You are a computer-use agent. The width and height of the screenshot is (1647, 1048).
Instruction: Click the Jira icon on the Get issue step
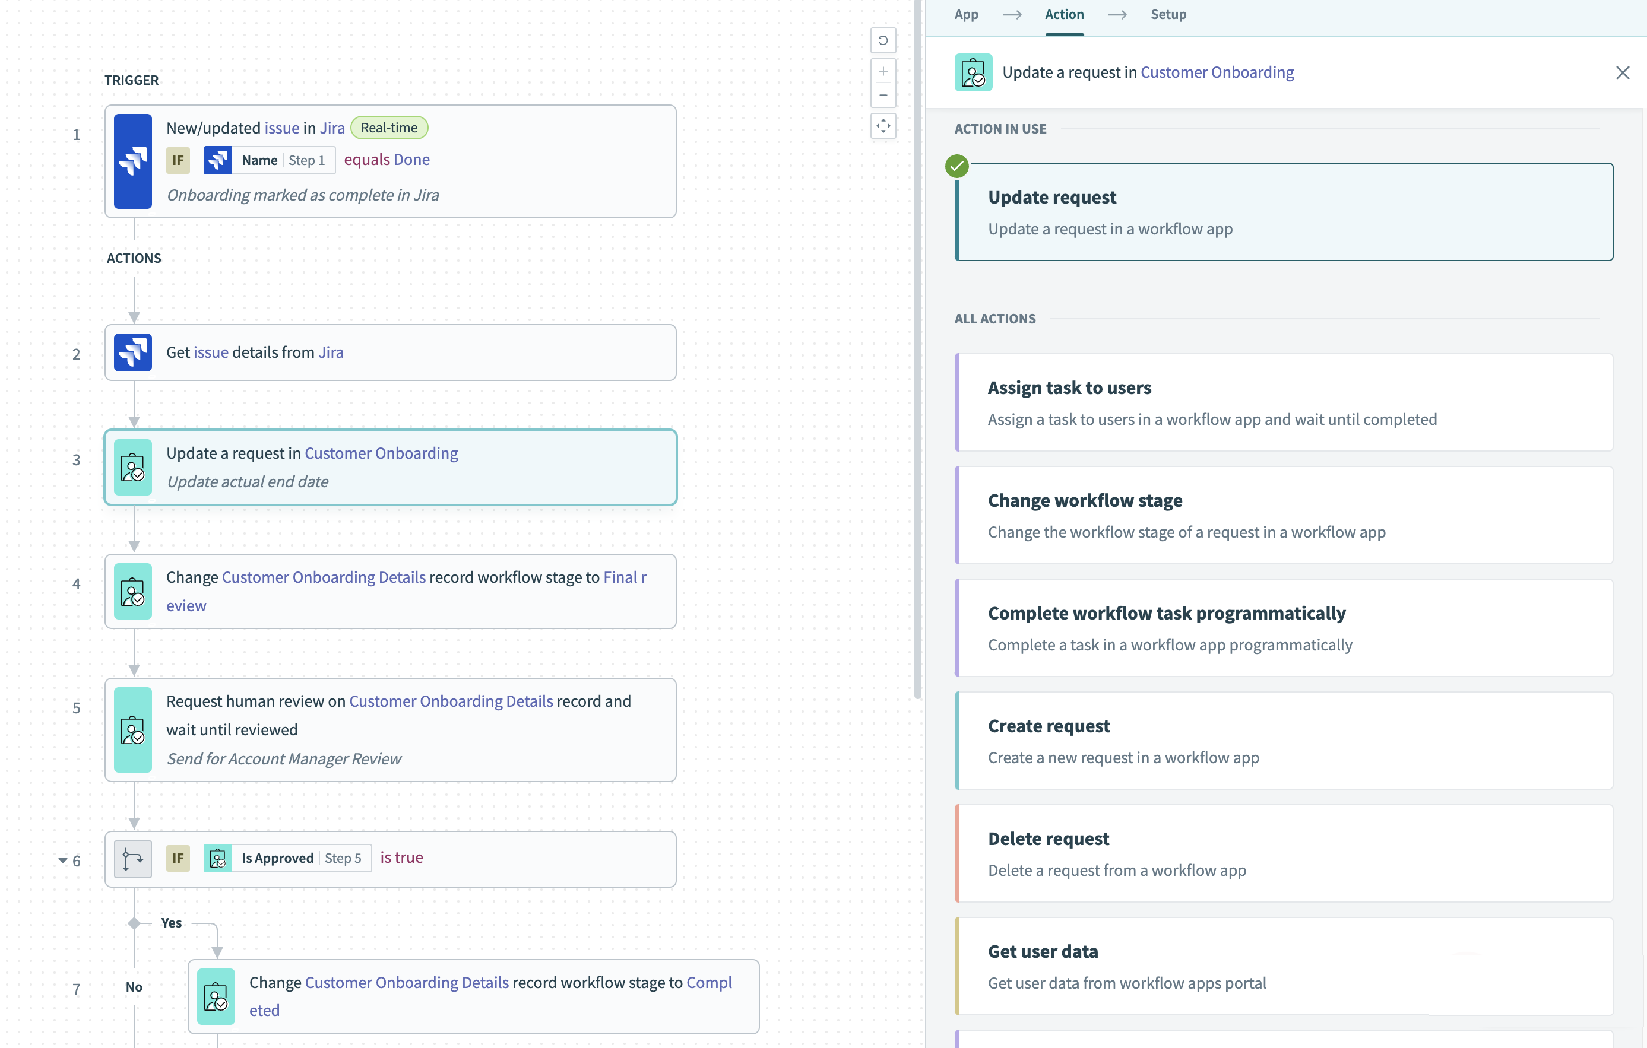132,352
